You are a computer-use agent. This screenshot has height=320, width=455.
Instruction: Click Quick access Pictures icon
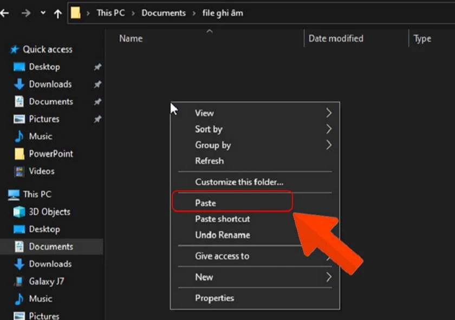[19, 119]
